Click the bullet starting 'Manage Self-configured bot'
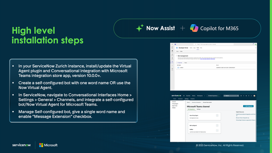Viewport: 272px width, 153px height. coord(71,114)
